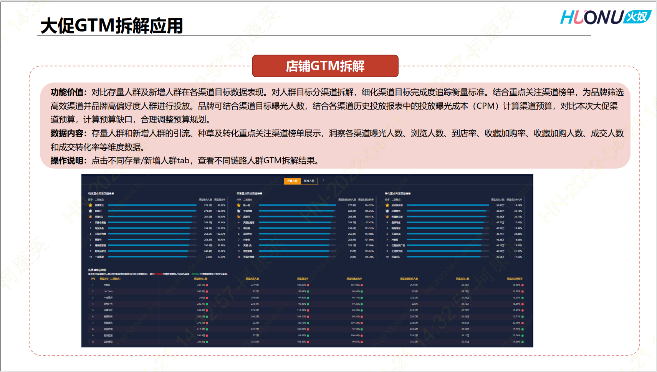Click the progress bar for 品牌雷达 in 引流 list

pyautogui.click(x=152, y=205)
